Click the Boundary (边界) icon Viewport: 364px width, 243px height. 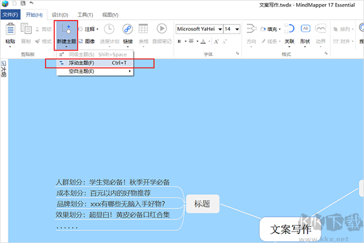point(320,29)
